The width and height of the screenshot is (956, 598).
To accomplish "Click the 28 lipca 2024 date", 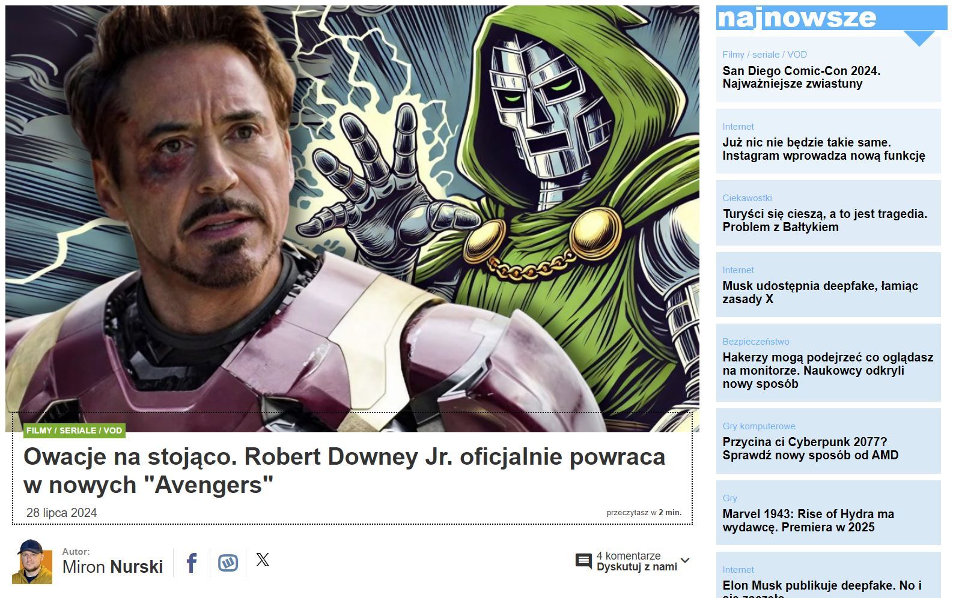I will tap(61, 513).
